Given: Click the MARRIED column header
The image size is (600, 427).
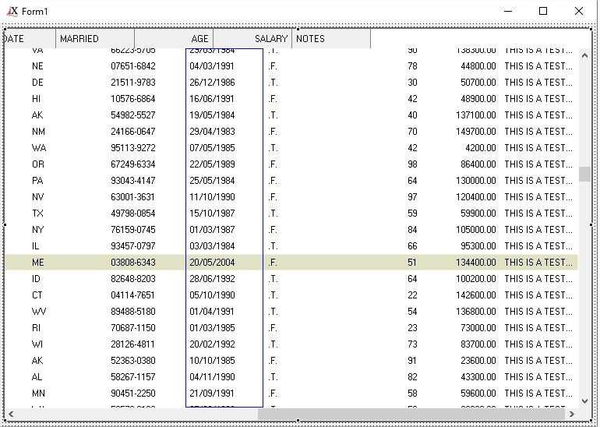Looking at the screenshot, I should pos(95,39).
